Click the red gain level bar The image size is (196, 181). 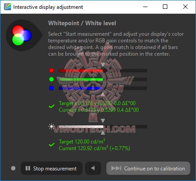click(103, 71)
